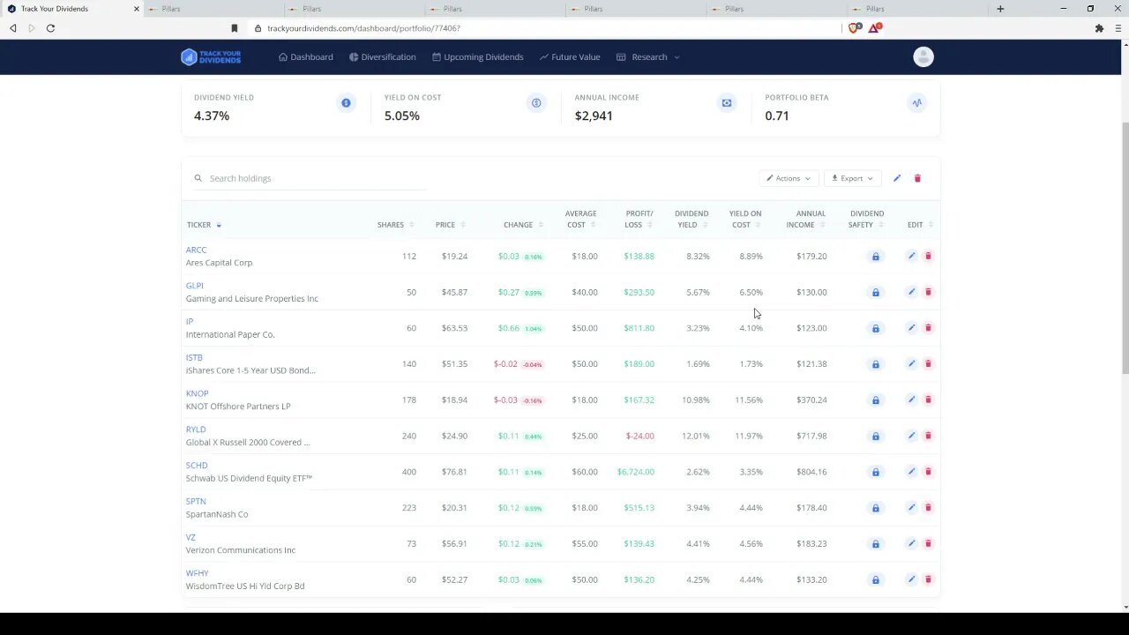Viewport: 1129px width, 635px height.
Task: Go to Dashboard in navigation
Action: (306, 57)
